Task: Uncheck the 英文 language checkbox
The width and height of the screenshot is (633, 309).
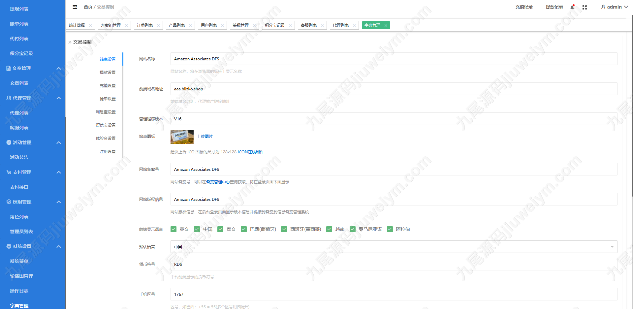Action: 174,229
